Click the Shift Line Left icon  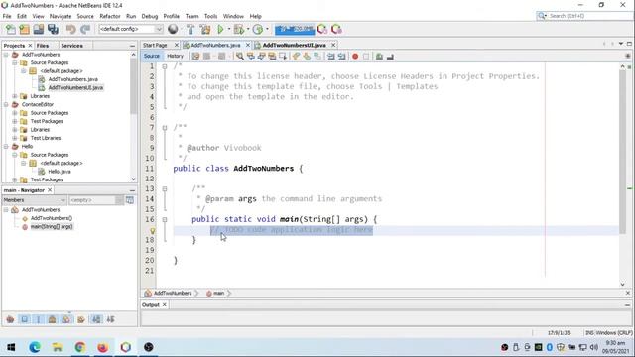[x=330, y=57]
